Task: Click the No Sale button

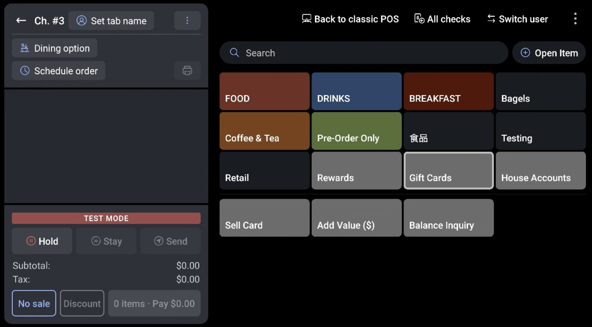Action: click(34, 303)
